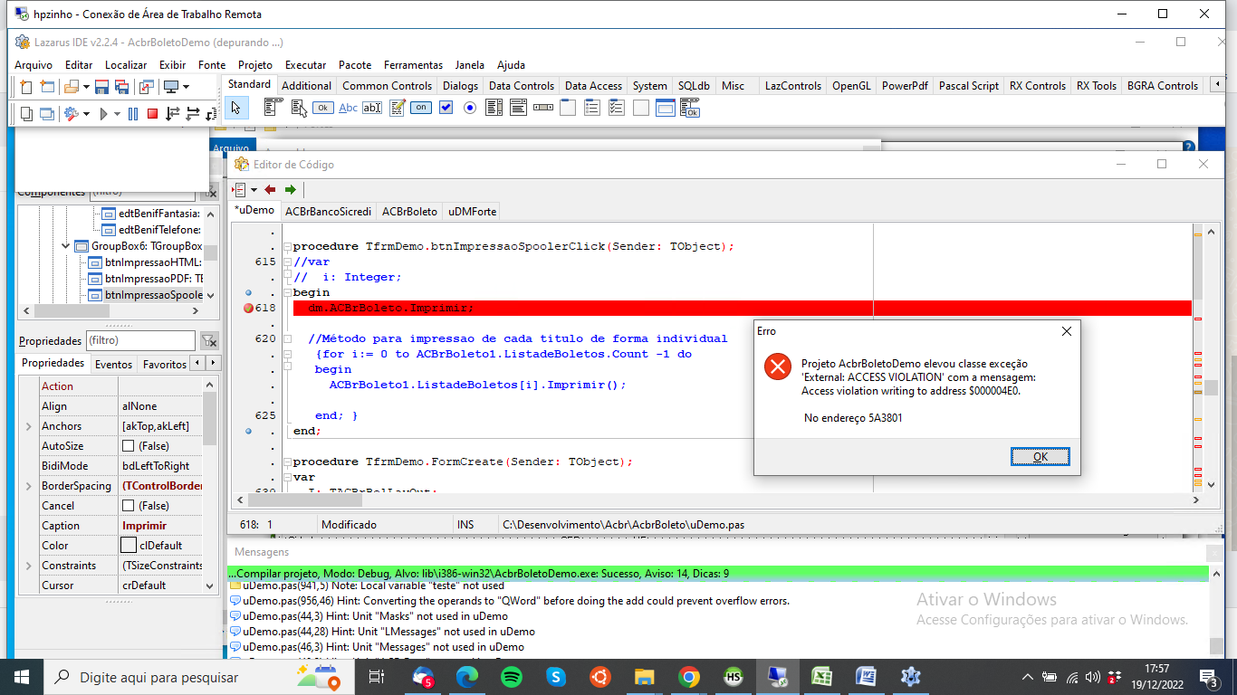Click the breakpoint marker on line 618
Image resolution: width=1237 pixels, height=695 pixels.
point(249,308)
